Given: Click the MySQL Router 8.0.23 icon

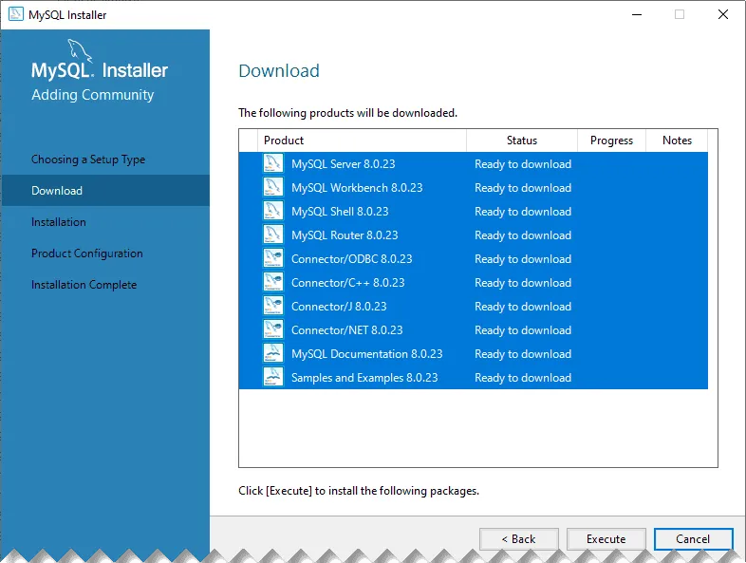Looking at the screenshot, I should pyautogui.click(x=273, y=235).
